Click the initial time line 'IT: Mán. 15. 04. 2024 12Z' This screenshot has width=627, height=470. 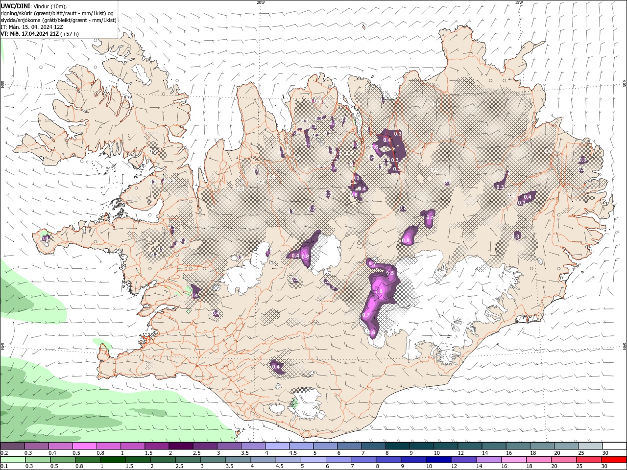32,27
